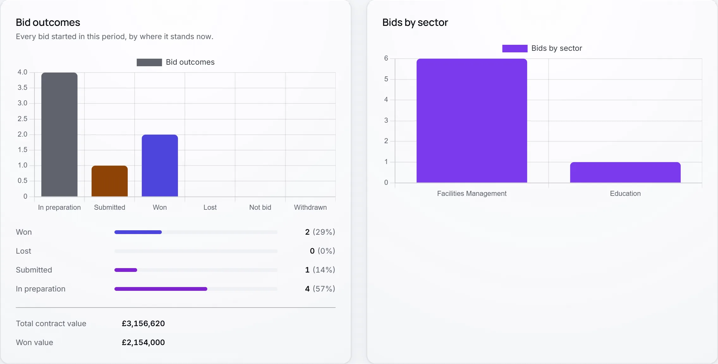Click the 'Education' axis label
The width and height of the screenshot is (718, 364).
(x=625, y=193)
